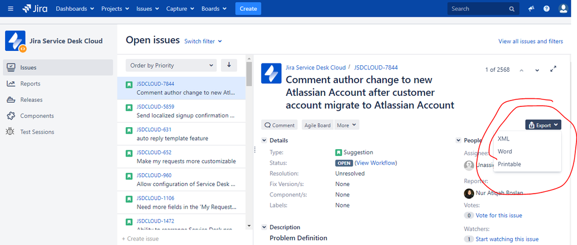The width and height of the screenshot is (577, 245).
Task: Open Reports in sidebar
Action: point(59,84)
